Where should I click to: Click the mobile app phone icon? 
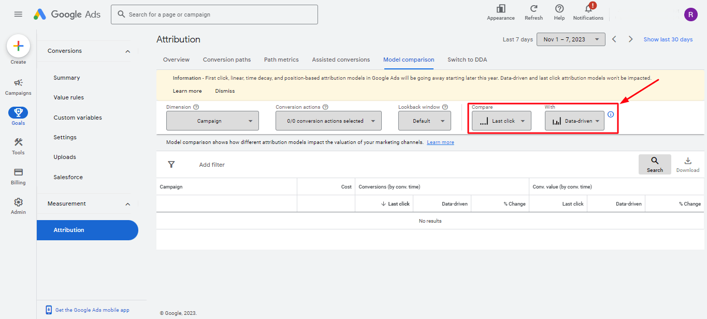pyautogui.click(x=49, y=310)
